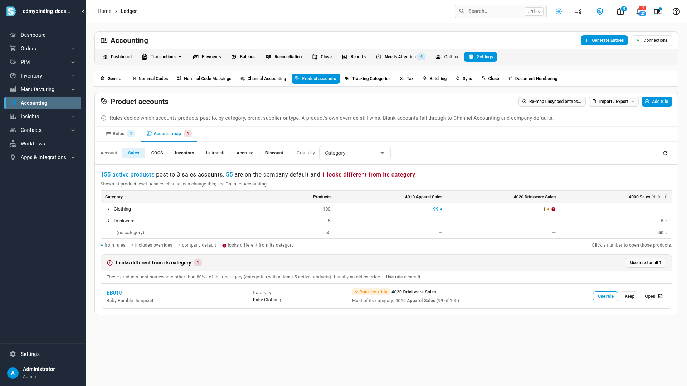Screen dimensions: 687x386
Task: Click the 99 count under Apparel Sales
Action: pos(435,209)
